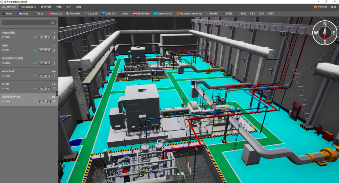The width and height of the screenshot is (339, 183).
Task: Toggle the checkmark on the 2018 model
Action: pos(35,50)
